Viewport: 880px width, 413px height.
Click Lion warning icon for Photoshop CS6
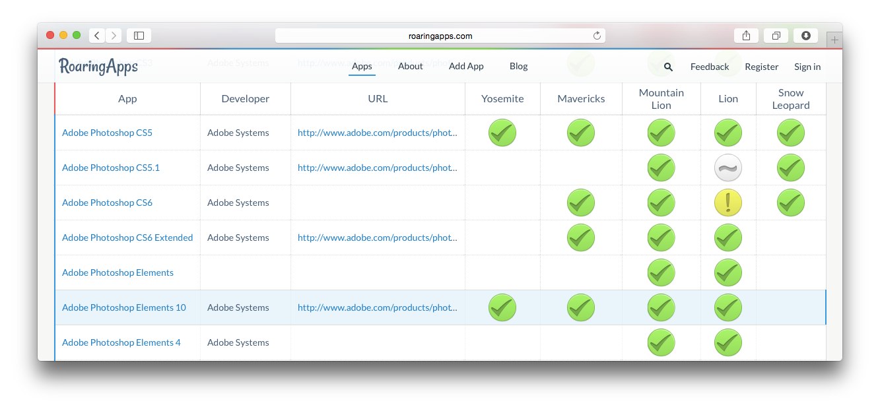tap(728, 203)
